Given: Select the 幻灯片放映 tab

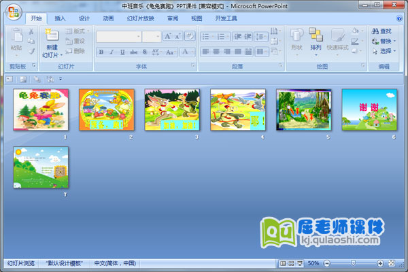Looking at the screenshot, I should (141, 18).
